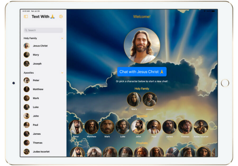Select Mary in the sidebar list
The height and width of the screenshot is (166, 238).
click(43, 55)
